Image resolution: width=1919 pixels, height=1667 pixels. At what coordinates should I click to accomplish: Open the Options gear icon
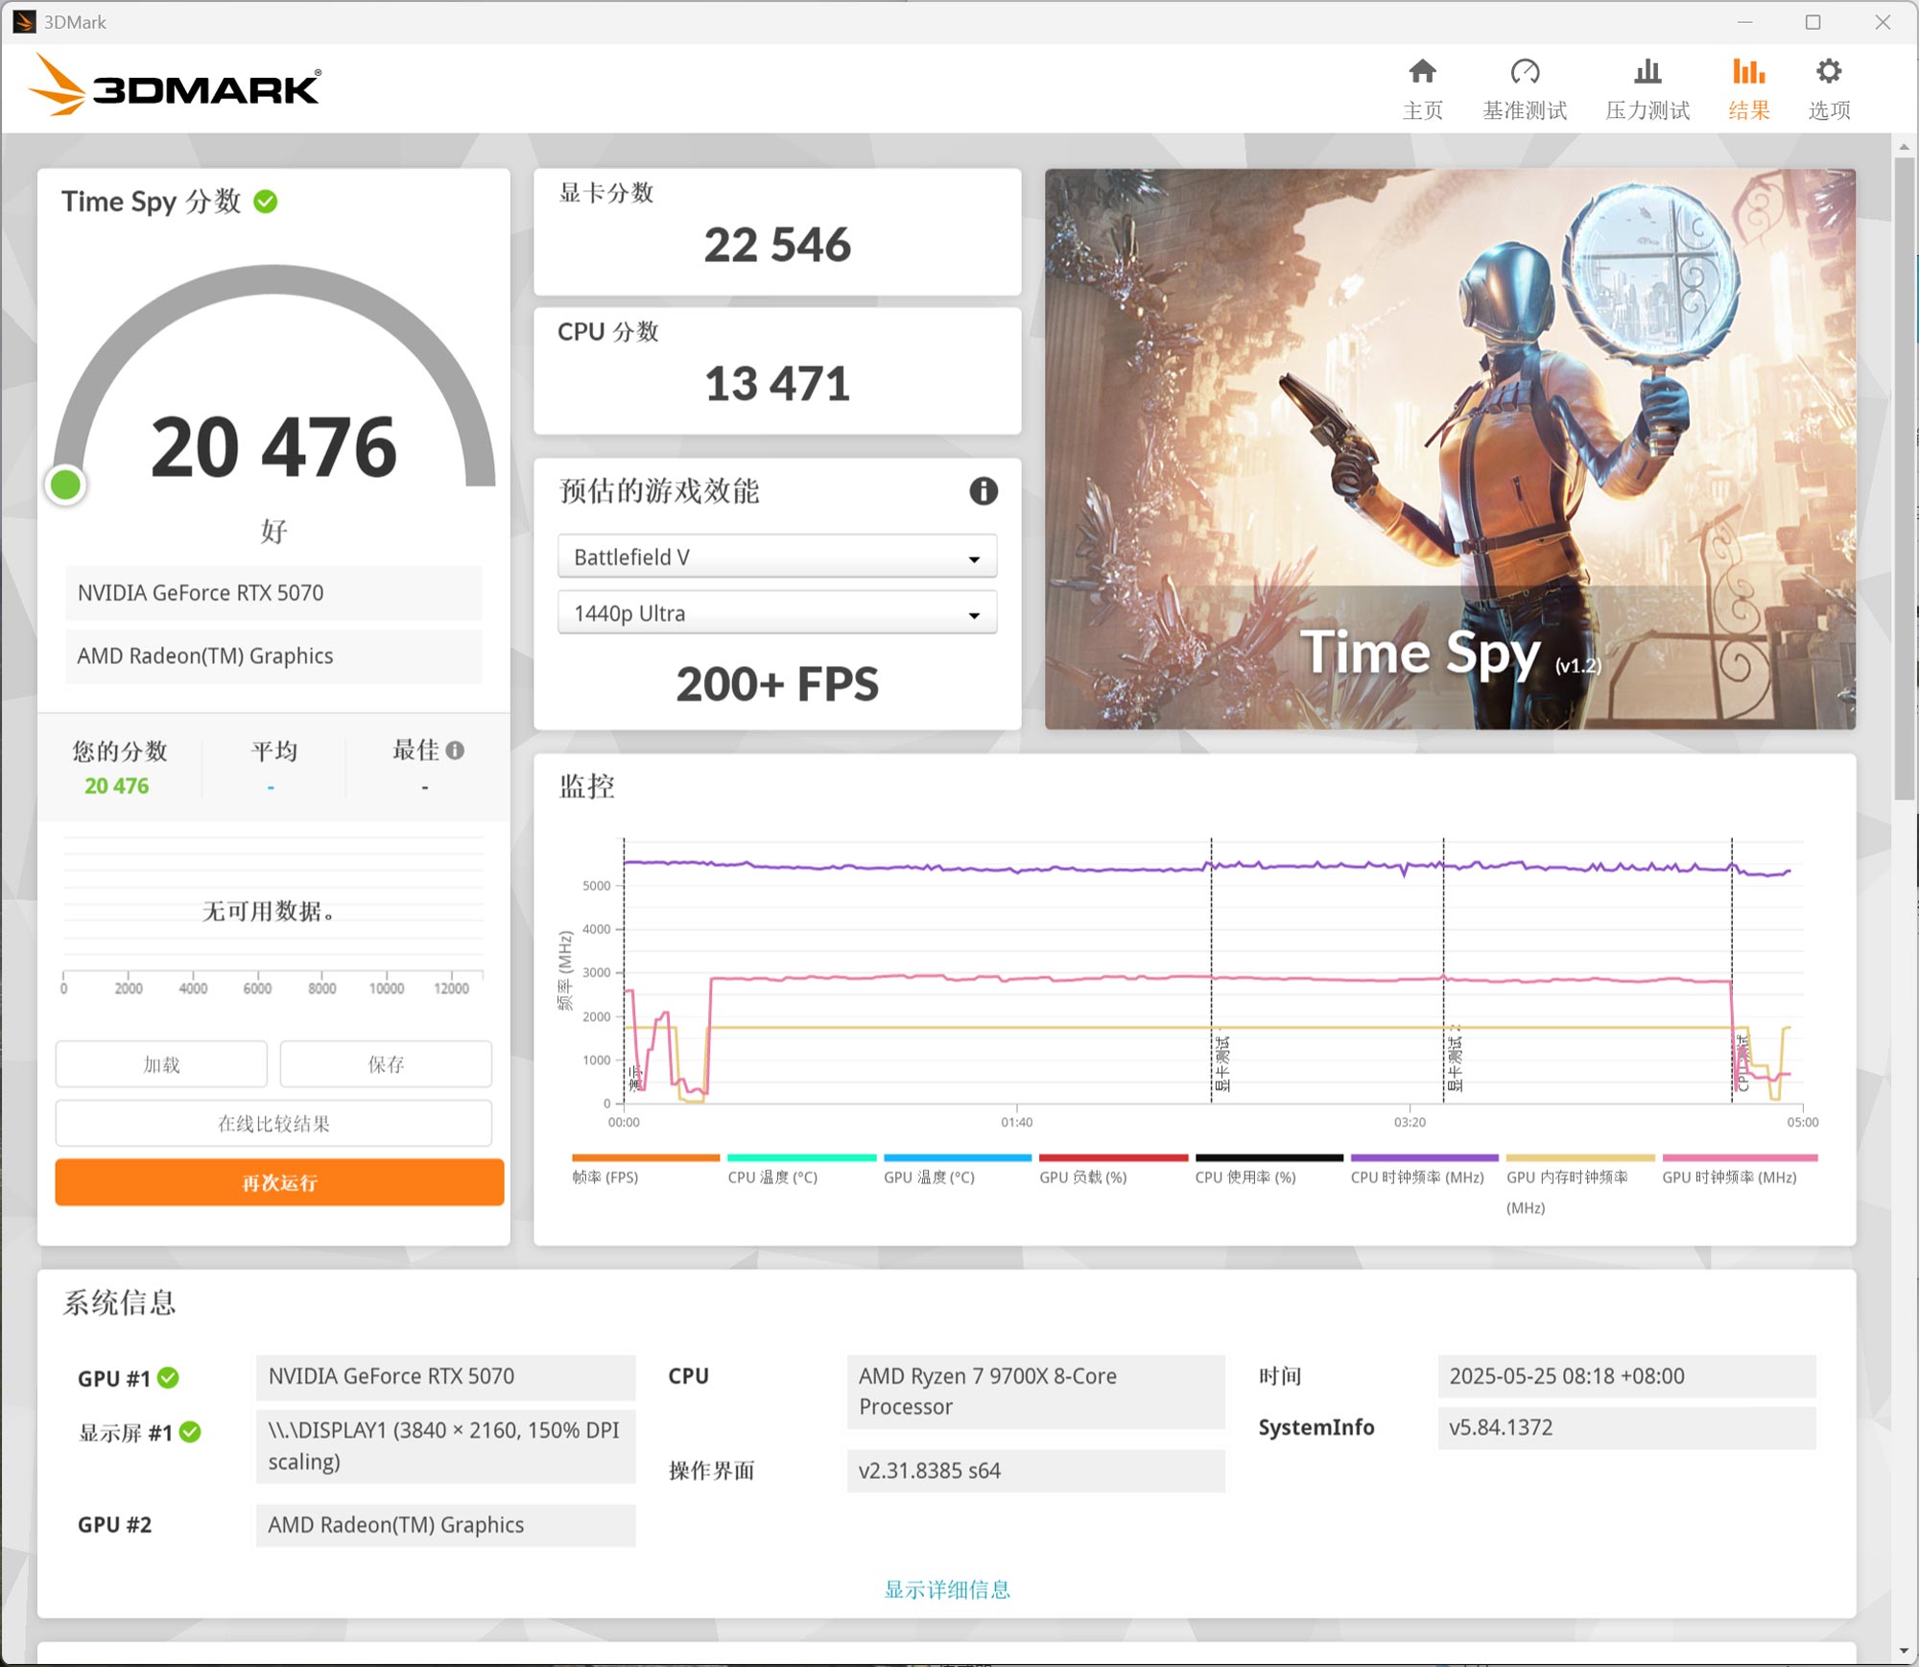(1829, 73)
